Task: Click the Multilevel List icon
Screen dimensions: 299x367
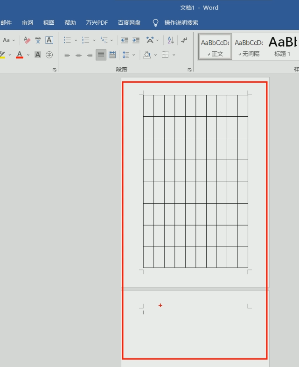Action: click(x=104, y=40)
